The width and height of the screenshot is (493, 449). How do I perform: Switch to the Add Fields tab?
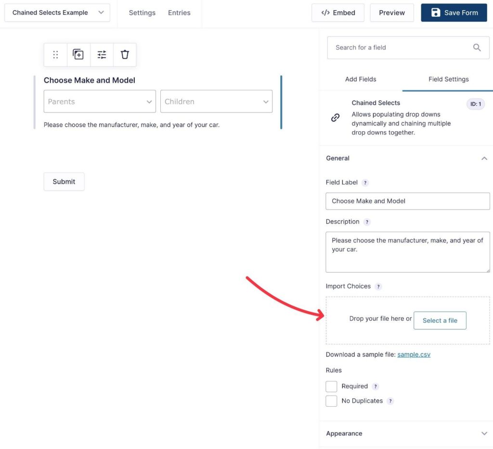coord(360,79)
